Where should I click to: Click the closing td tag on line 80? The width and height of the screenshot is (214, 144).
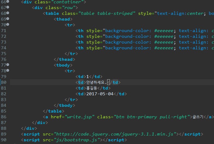(114, 82)
